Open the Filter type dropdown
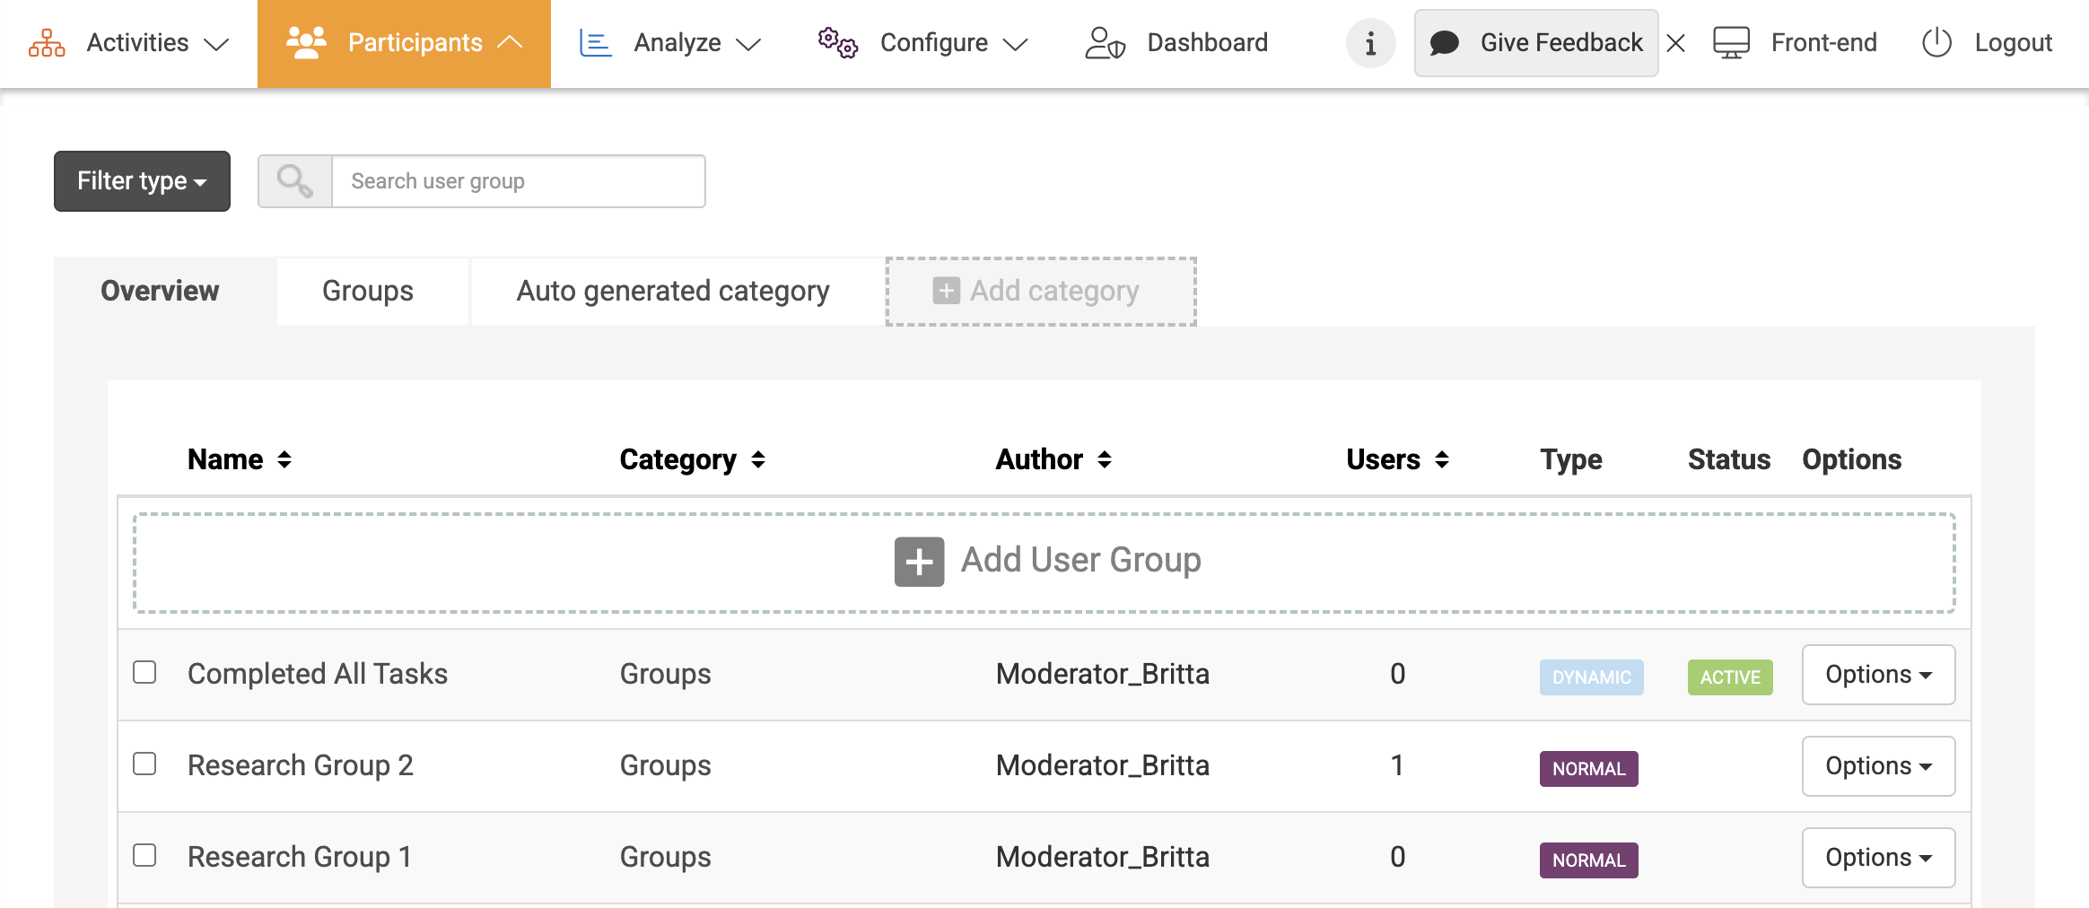This screenshot has width=2089, height=908. tap(142, 181)
